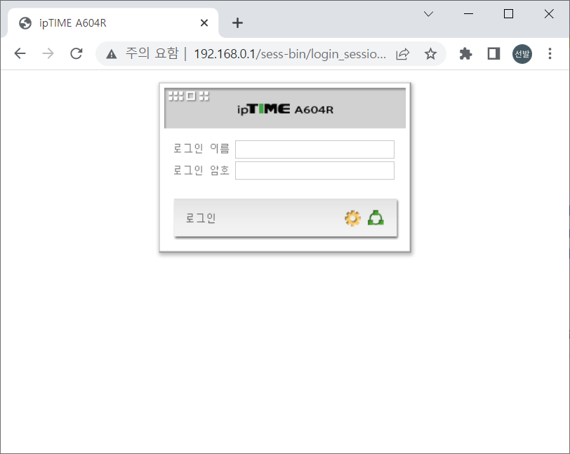Click the 로그인 이름 label text

pyautogui.click(x=201, y=148)
